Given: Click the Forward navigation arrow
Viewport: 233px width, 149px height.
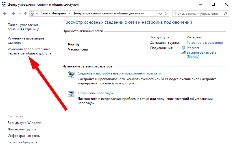Looking at the screenshot, I should pos(13,14).
